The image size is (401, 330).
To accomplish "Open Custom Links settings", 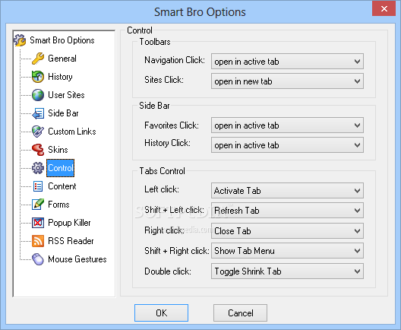I will 72,132.
